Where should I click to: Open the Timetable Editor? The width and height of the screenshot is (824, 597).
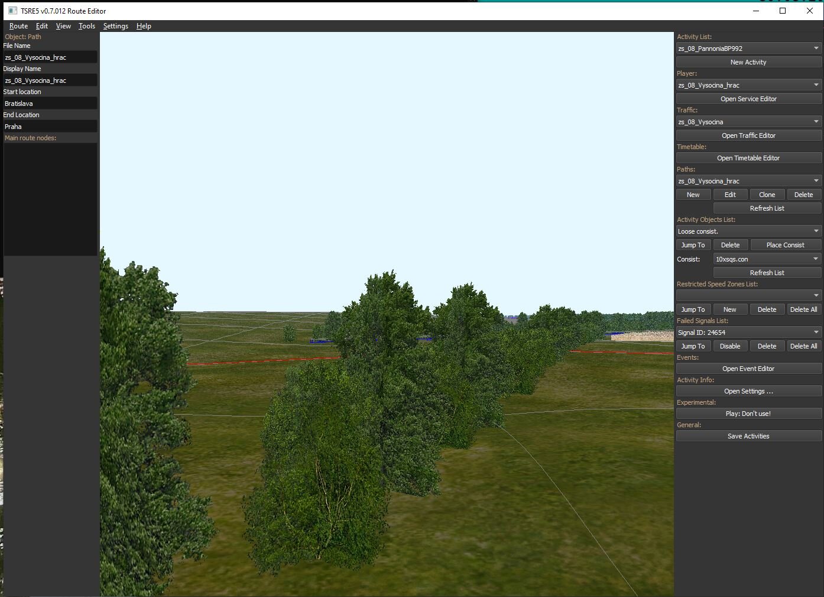748,158
